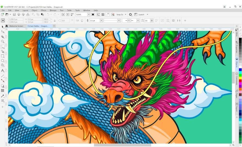Select the Interactive Fill tool
This screenshot has height=147, width=242.
click(x=2, y=101)
